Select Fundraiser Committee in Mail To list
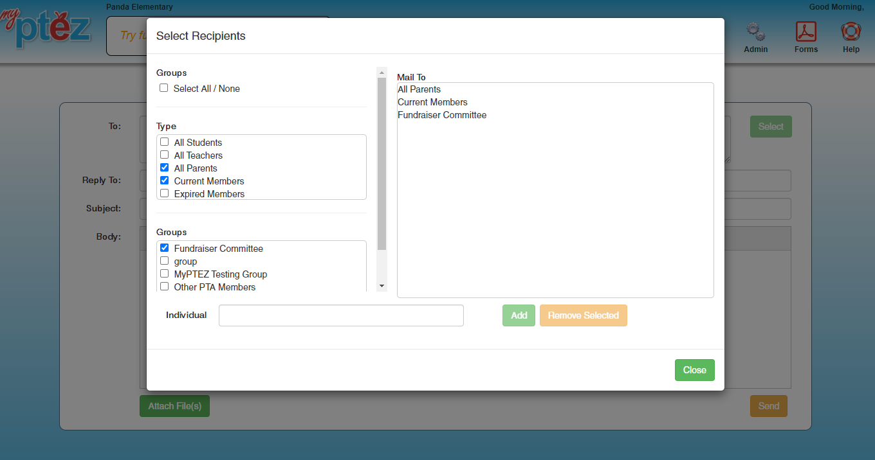Screen dimensions: 875x460 [442, 115]
